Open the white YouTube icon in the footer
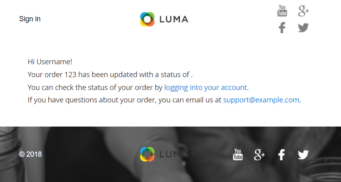The height and width of the screenshot is (182, 341). (x=238, y=154)
